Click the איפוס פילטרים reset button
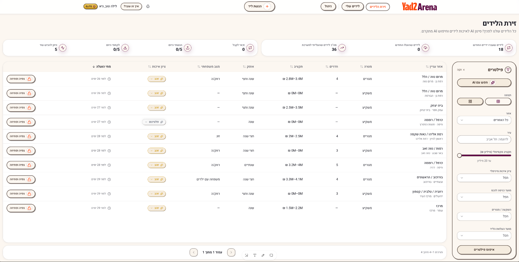This screenshot has width=519, height=262. pos(484,250)
